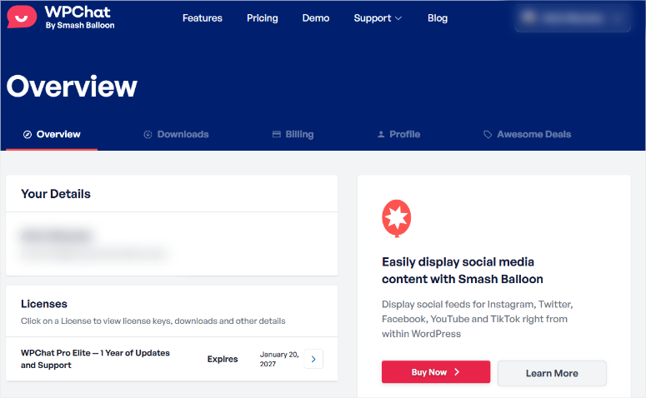This screenshot has height=398, width=646.
Task: Switch to the Billing tab
Action: 293,134
